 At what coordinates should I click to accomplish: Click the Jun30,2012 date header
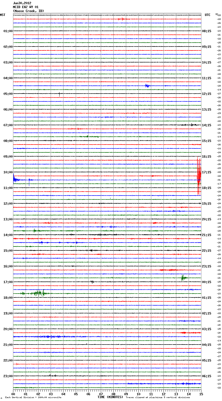tap(22, 3)
